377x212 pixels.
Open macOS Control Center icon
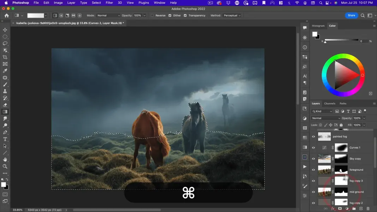click(x=327, y=2)
